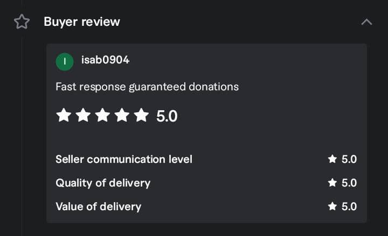
Task: Click the green isab0904 avatar
Action: click(x=65, y=61)
